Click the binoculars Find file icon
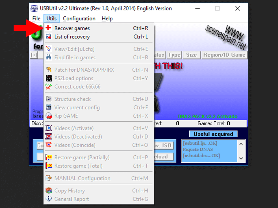Viewport: 278px width, 208px height. (49, 57)
